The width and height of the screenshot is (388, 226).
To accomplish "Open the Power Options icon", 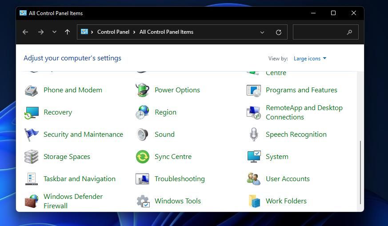I will tap(142, 90).
